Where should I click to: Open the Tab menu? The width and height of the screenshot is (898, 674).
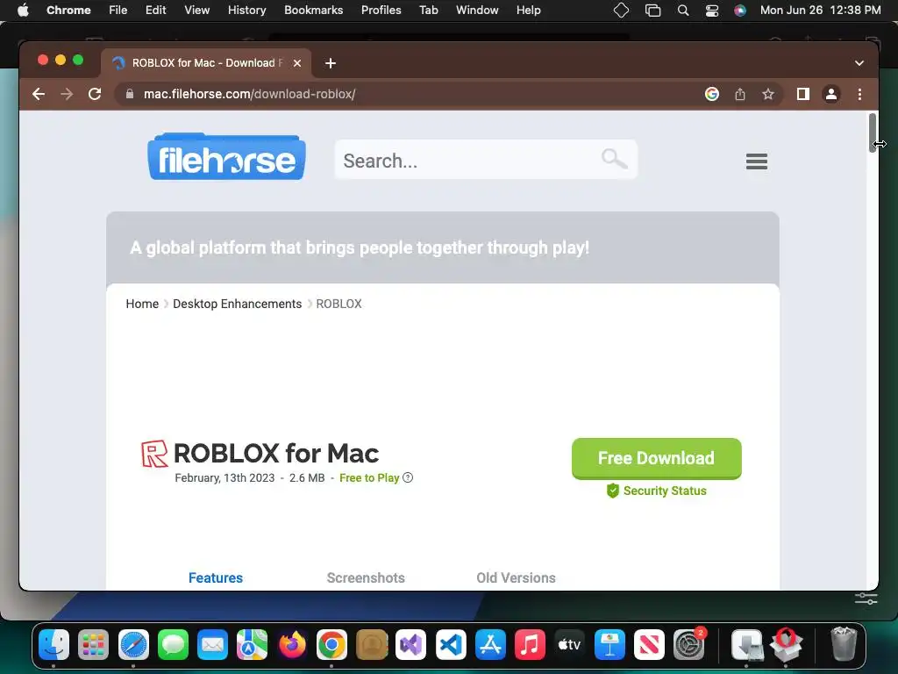click(428, 11)
